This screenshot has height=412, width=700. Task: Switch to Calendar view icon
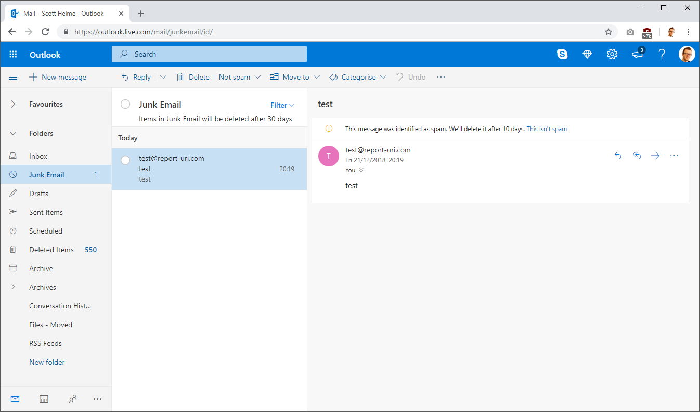[x=44, y=399]
